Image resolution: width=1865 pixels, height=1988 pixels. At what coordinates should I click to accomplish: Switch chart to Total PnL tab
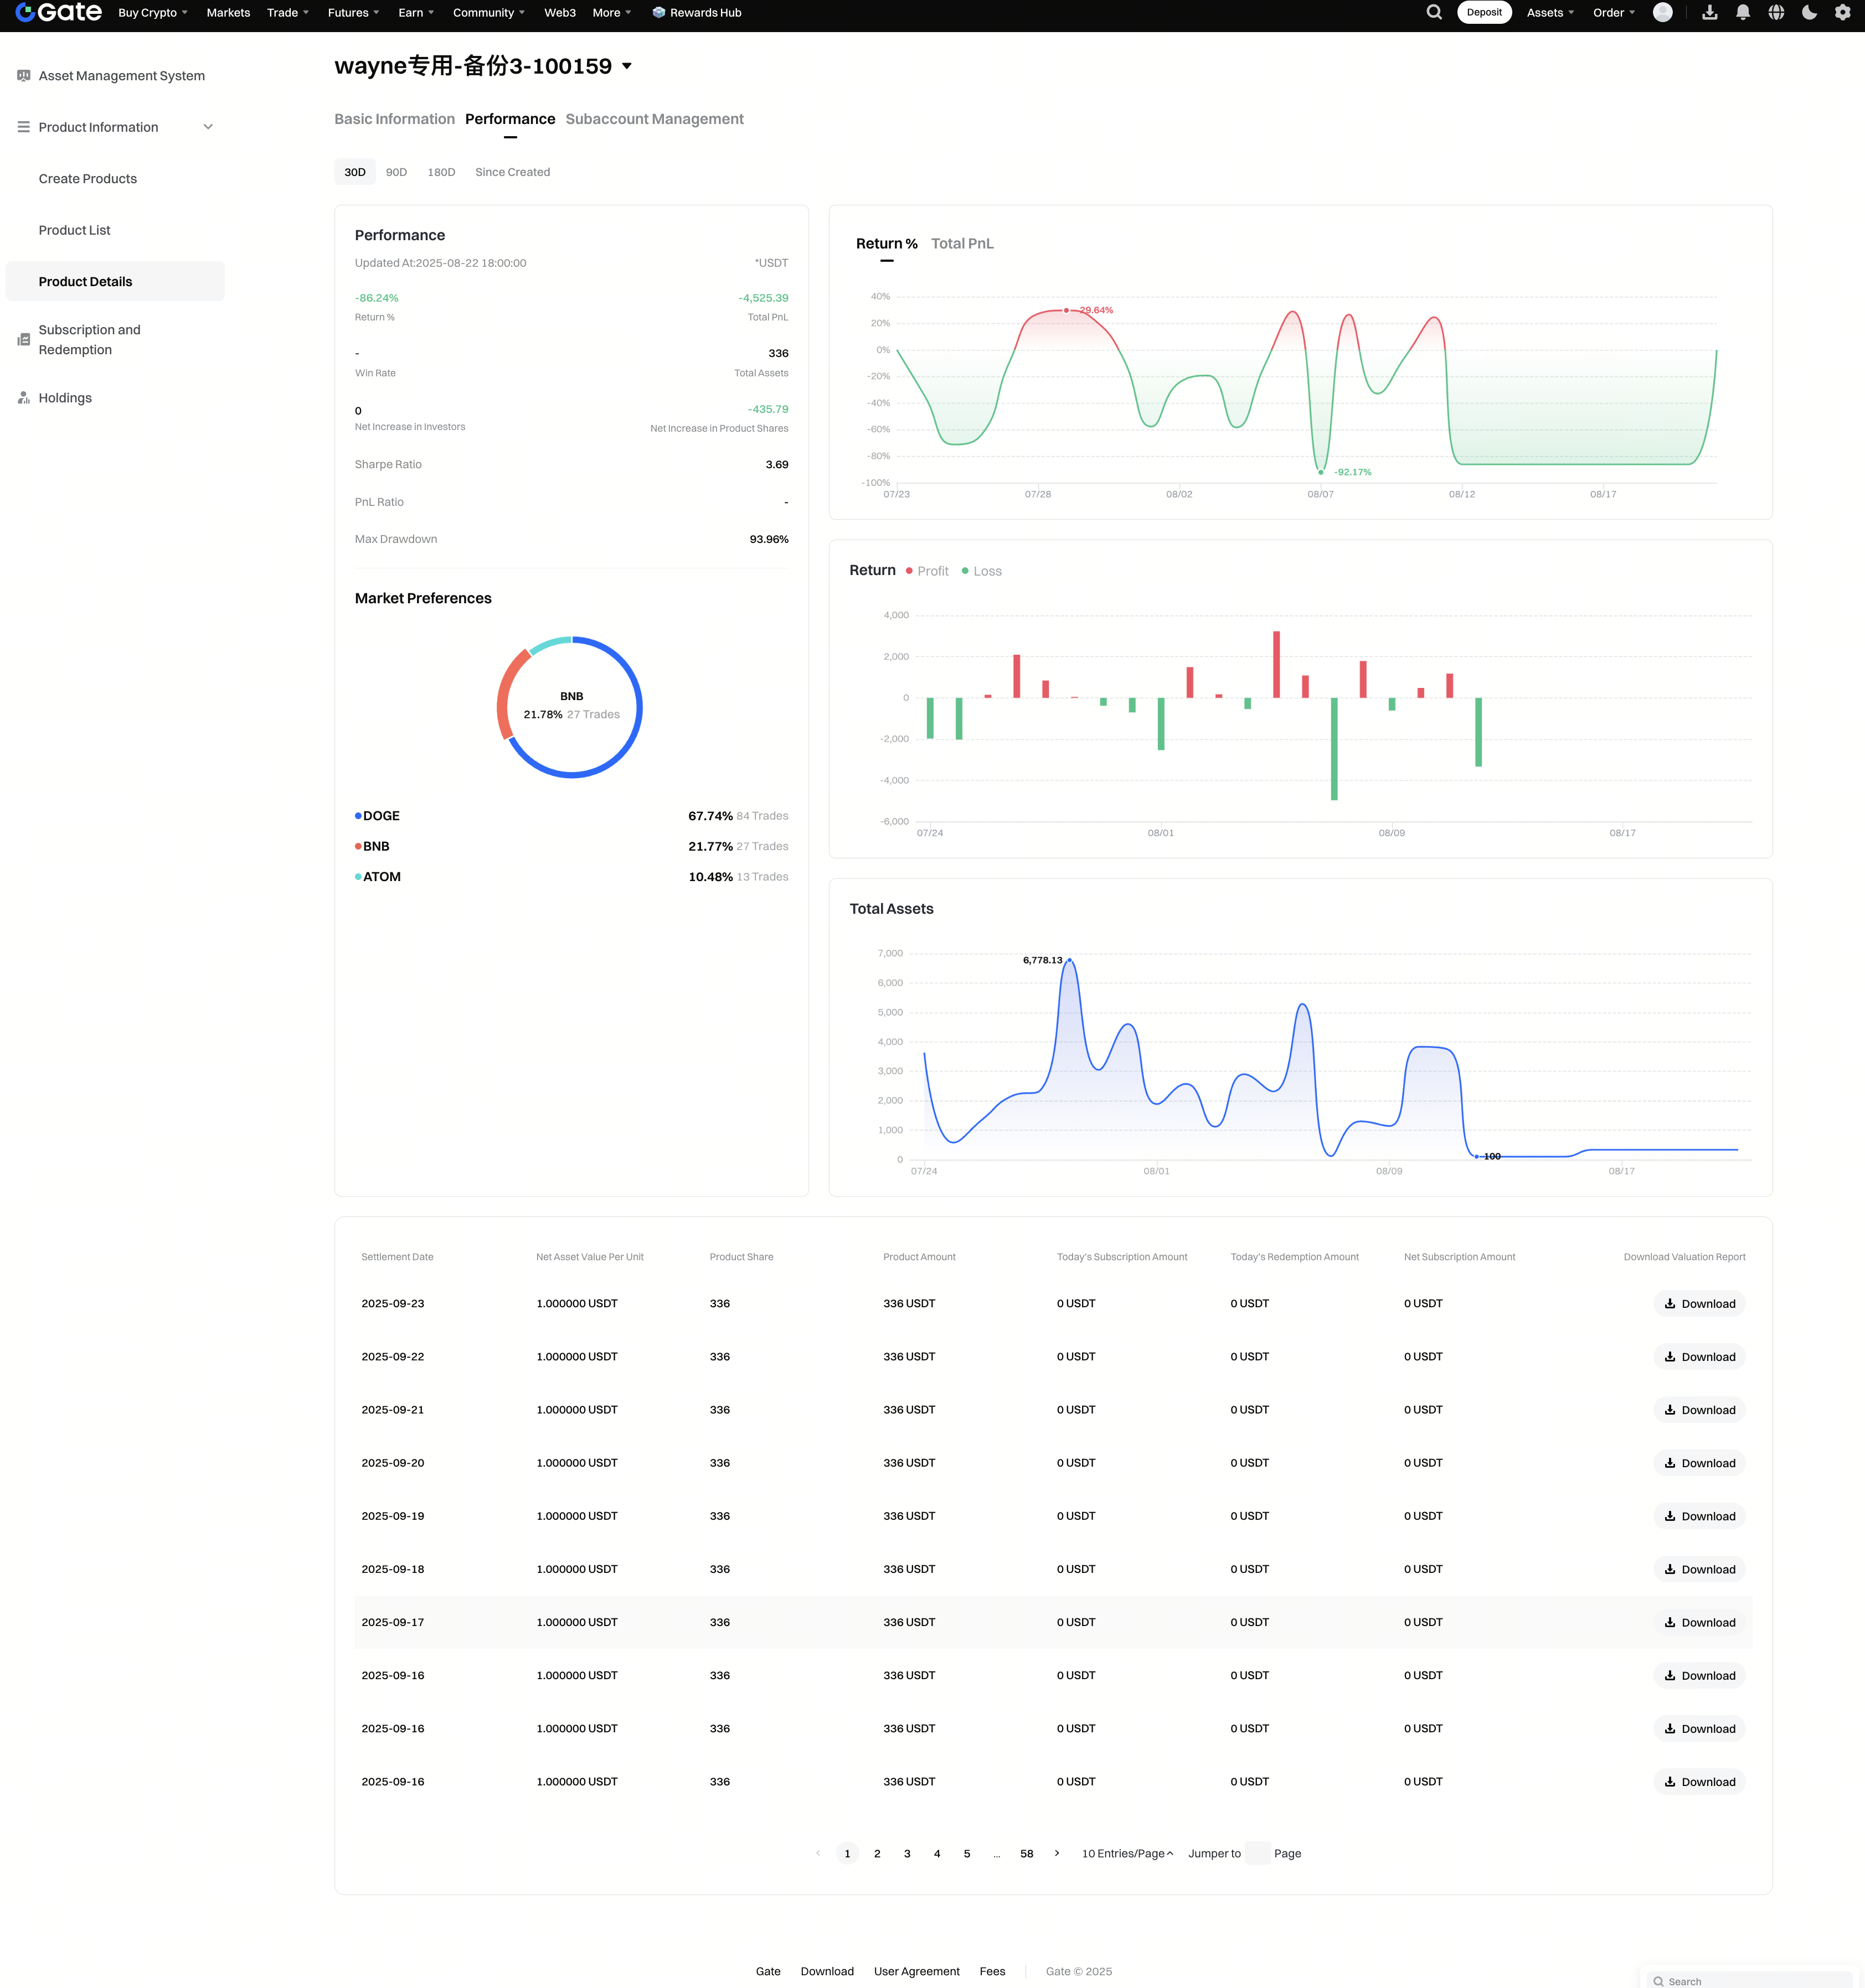961,244
